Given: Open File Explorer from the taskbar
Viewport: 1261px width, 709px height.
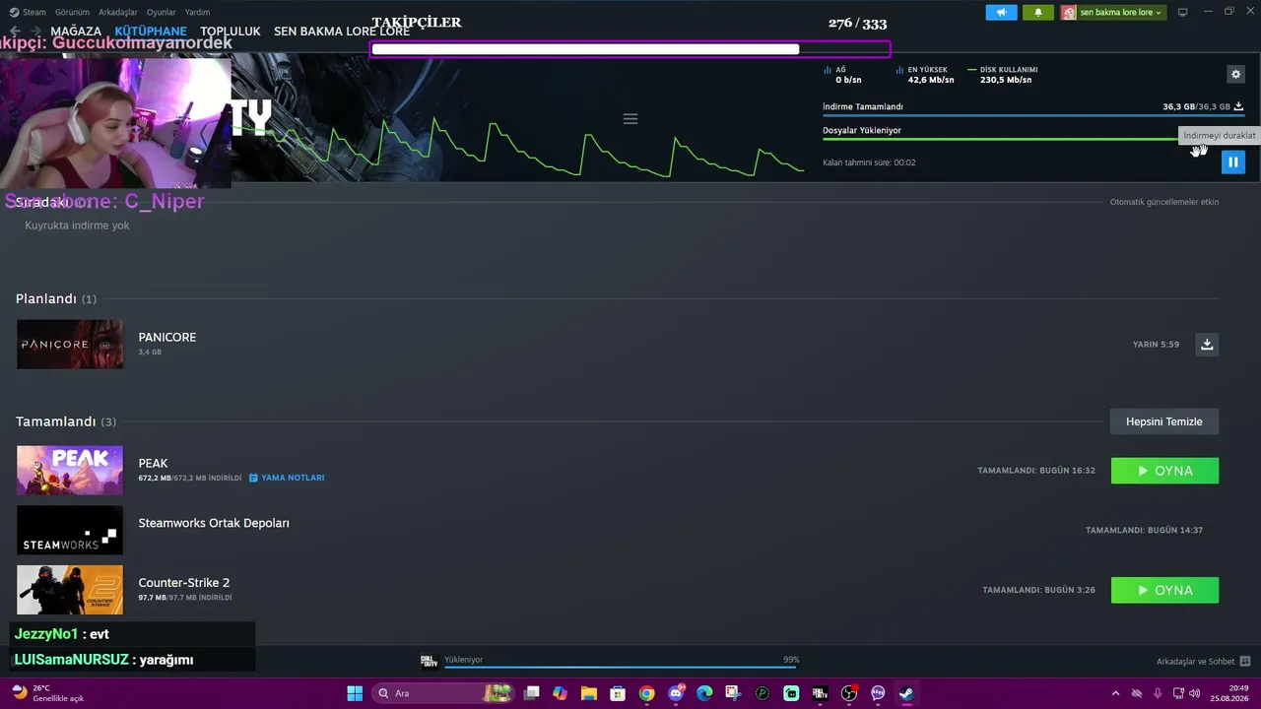Looking at the screenshot, I should [x=589, y=693].
